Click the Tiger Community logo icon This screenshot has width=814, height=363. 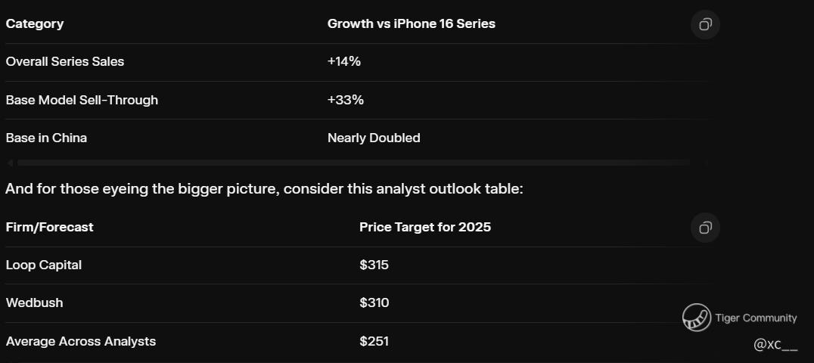[x=697, y=318]
